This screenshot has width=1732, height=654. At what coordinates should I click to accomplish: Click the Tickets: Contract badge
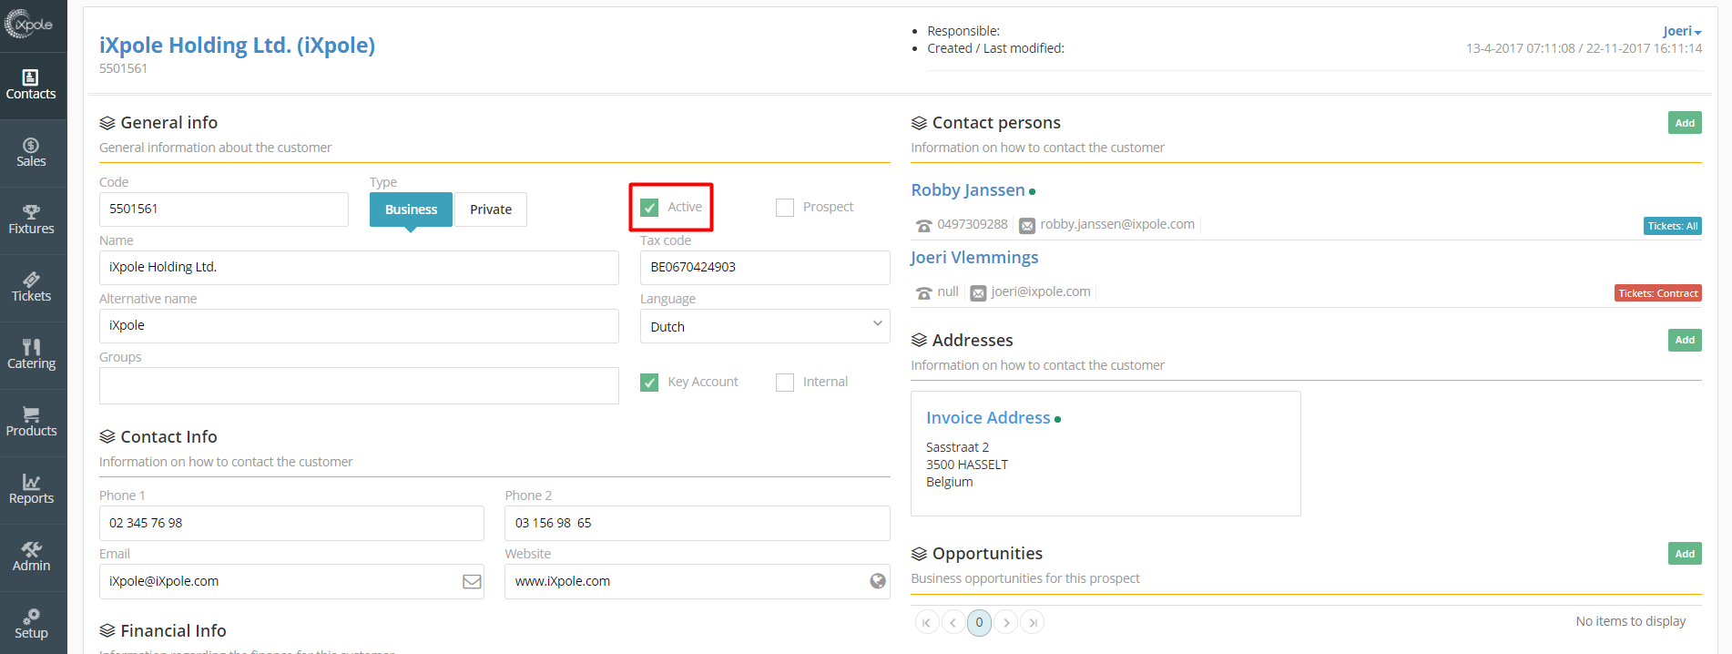pos(1658,293)
